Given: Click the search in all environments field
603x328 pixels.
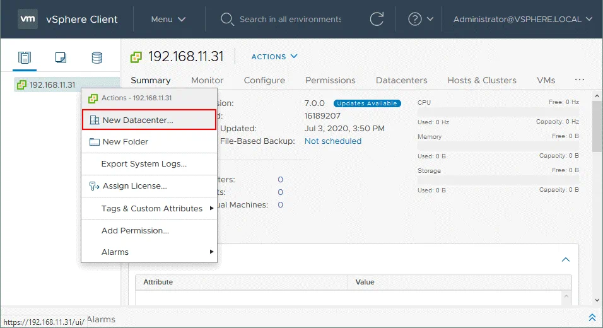Looking at the screenshot, I should [x=290, y=19].
